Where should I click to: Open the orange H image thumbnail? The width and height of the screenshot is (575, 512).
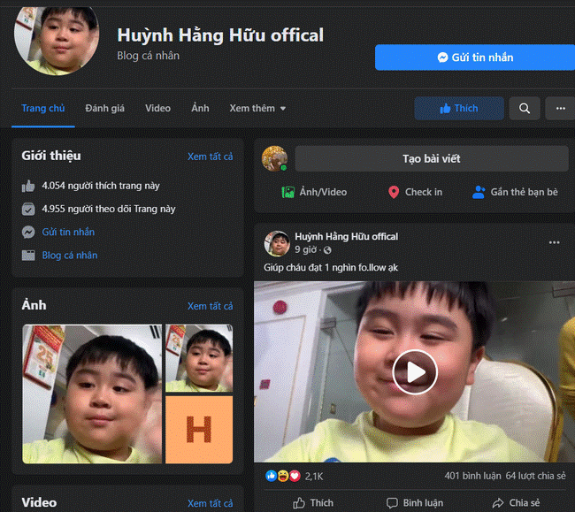[x=199, y=430]
